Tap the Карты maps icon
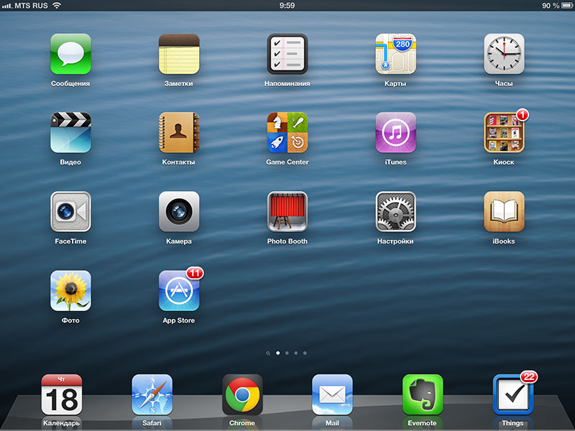Screen dimensions: 575x431 click(395, 54)
